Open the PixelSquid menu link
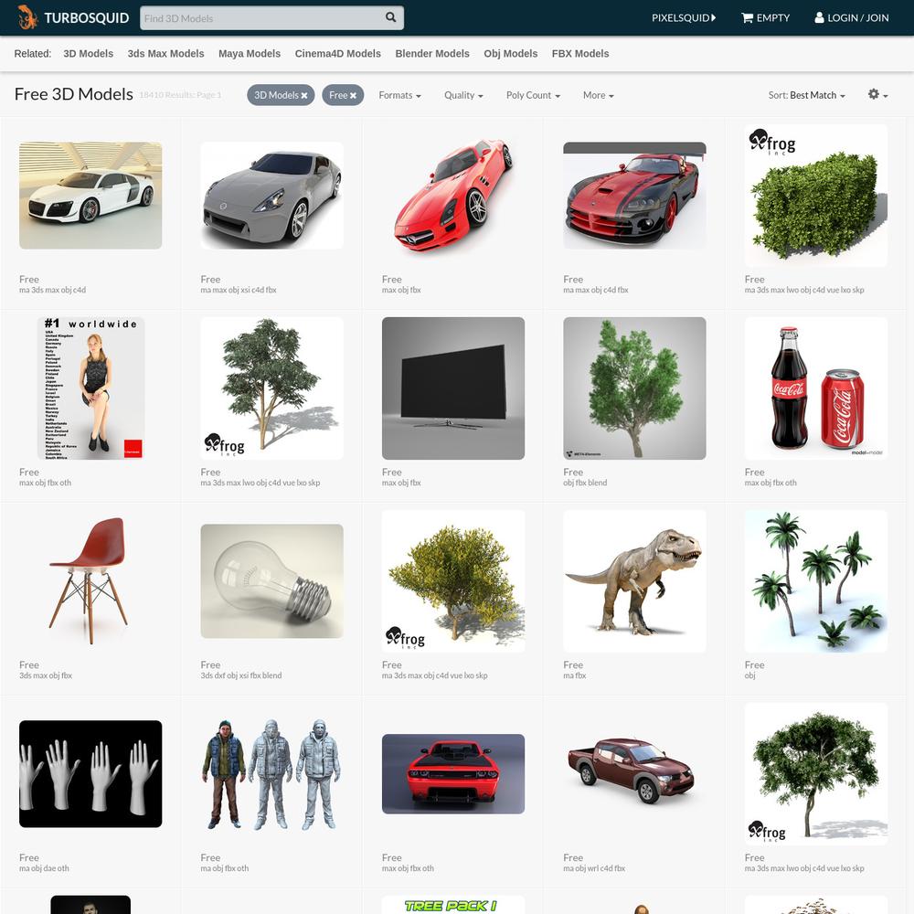 tap(684, 18)
